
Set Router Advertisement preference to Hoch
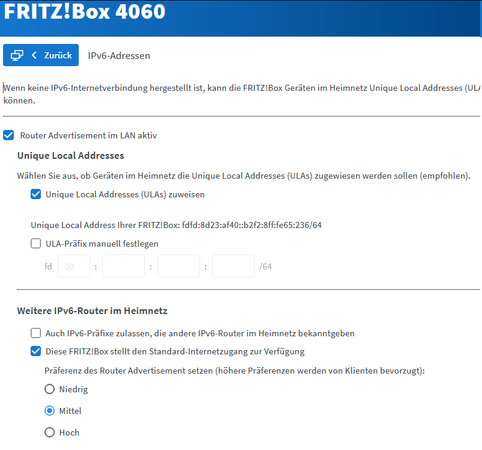[50, 433]
